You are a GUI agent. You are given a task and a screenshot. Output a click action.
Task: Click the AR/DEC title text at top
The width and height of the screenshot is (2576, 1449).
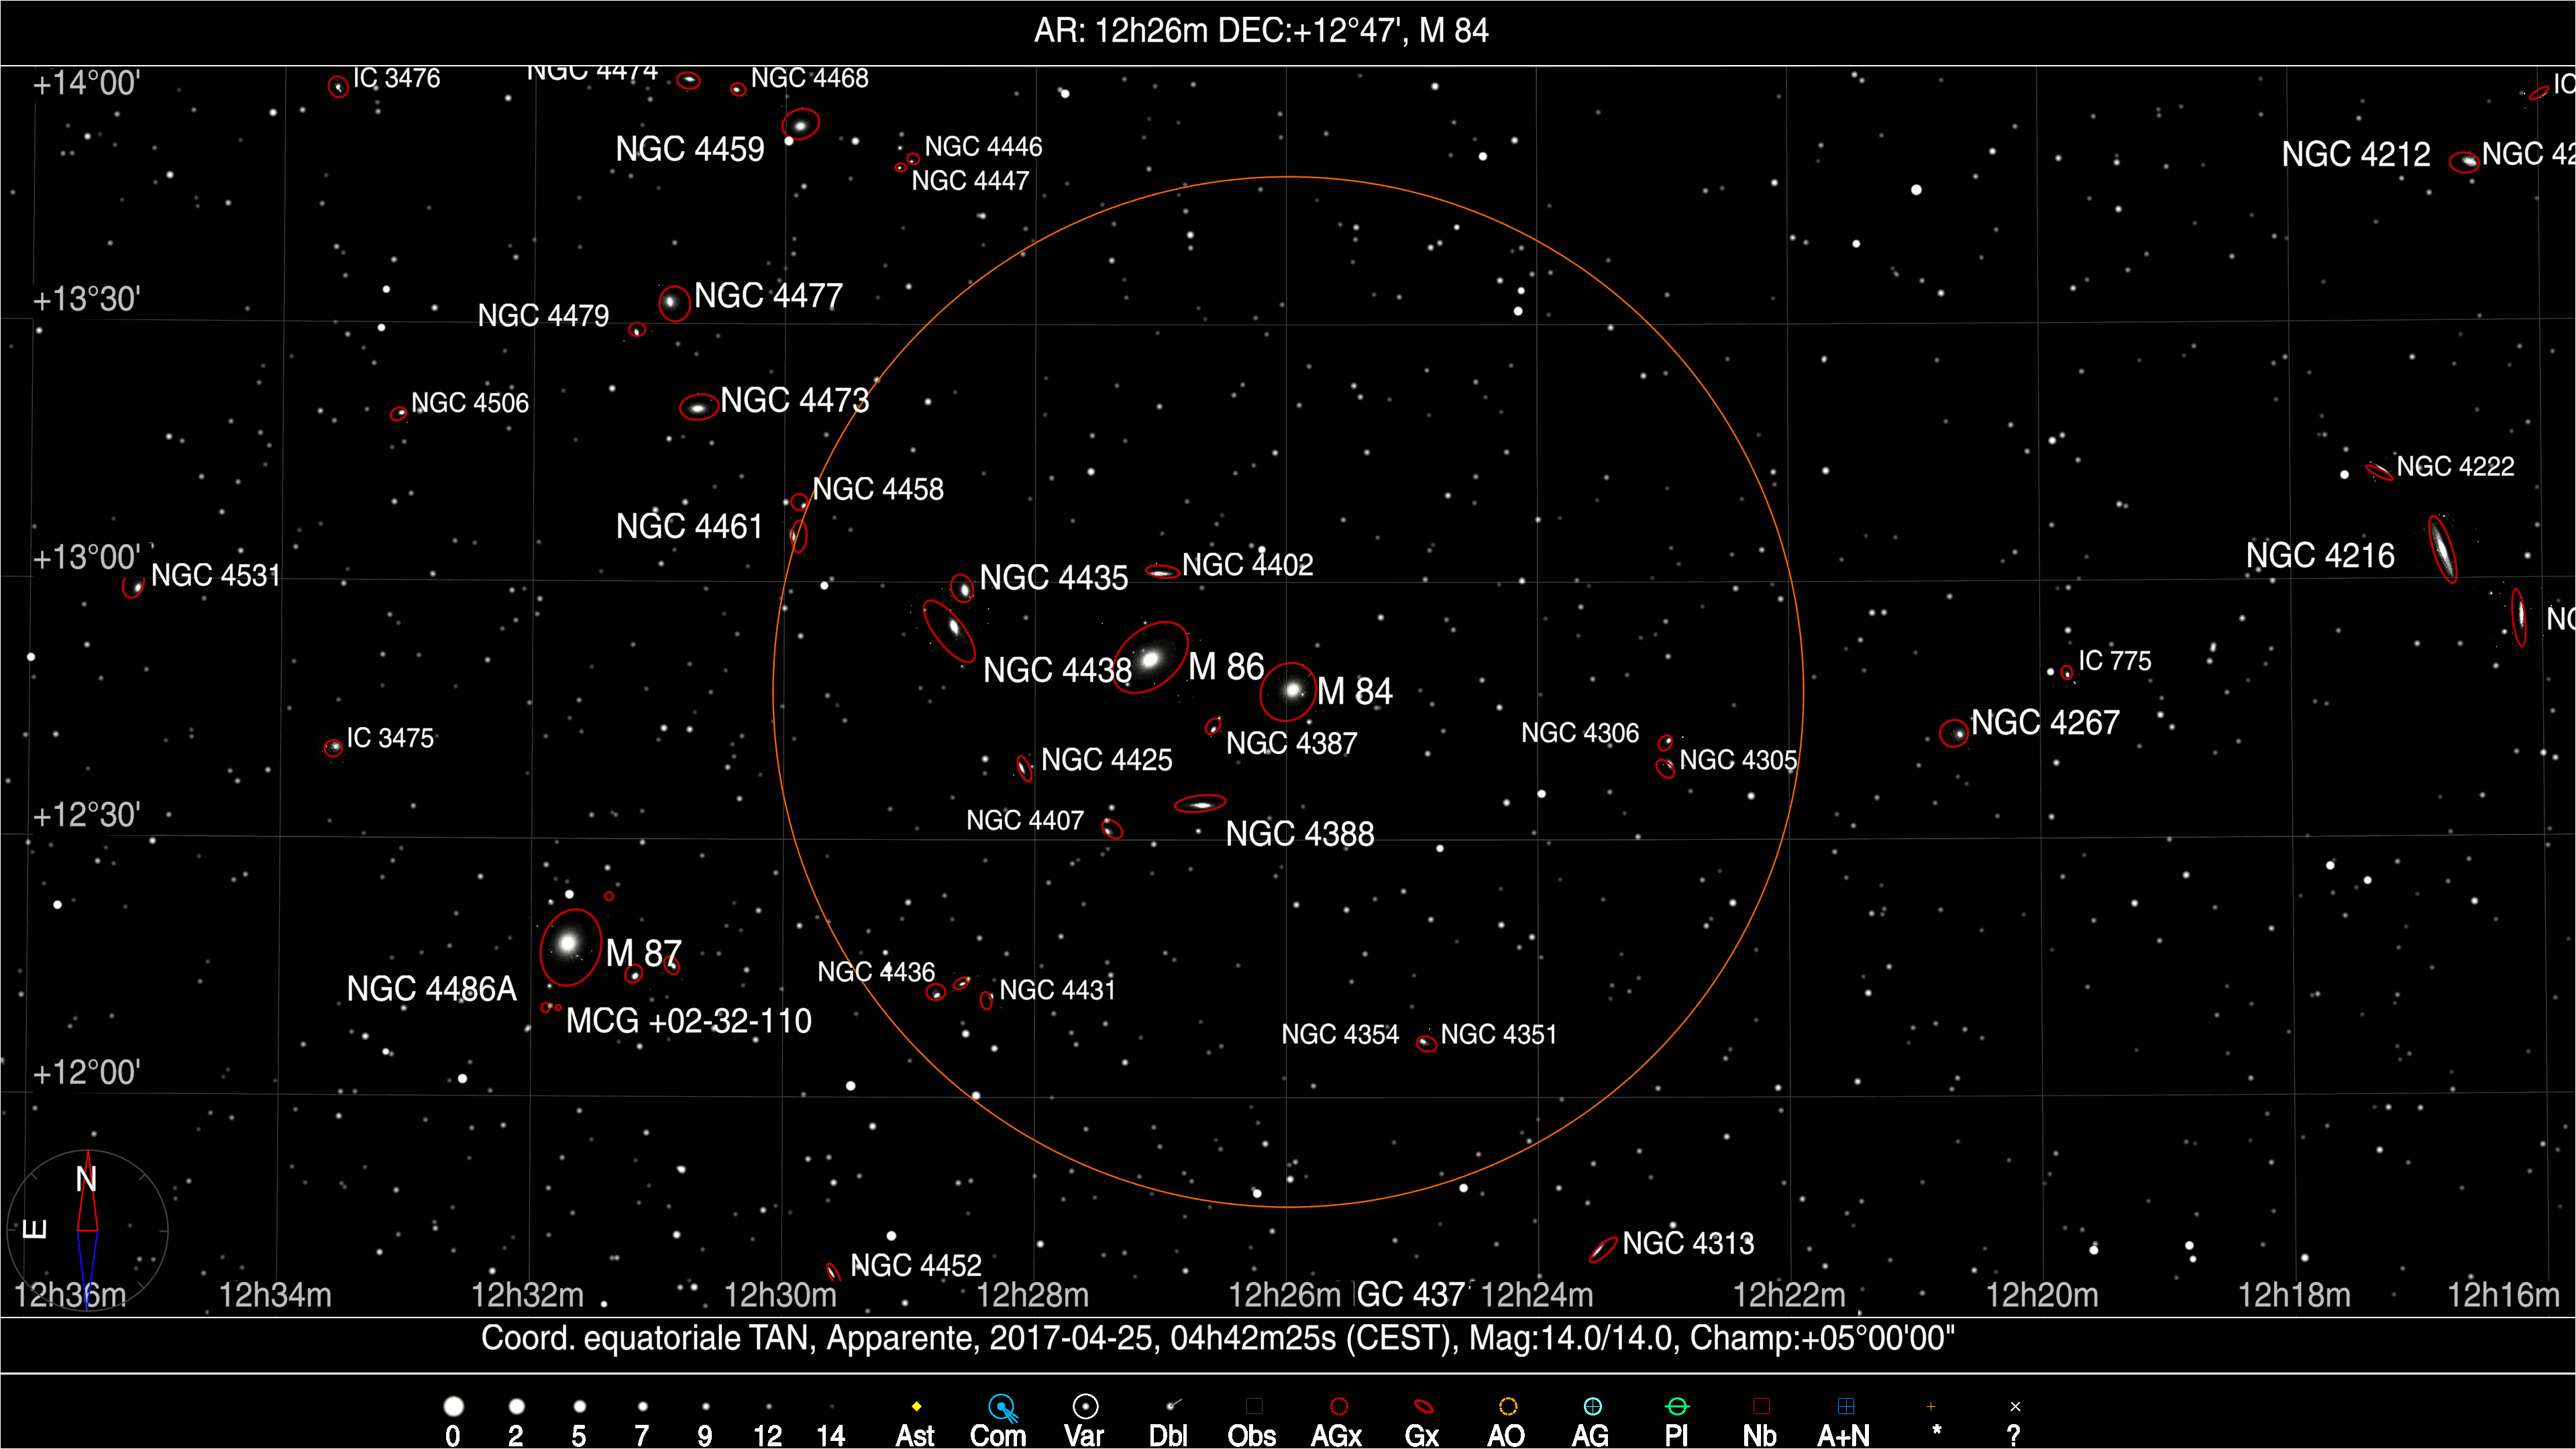[x=1261, y=31]
